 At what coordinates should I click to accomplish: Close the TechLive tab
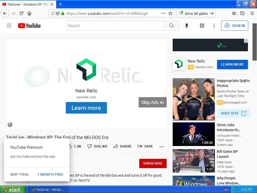click(x=52, y=4)
